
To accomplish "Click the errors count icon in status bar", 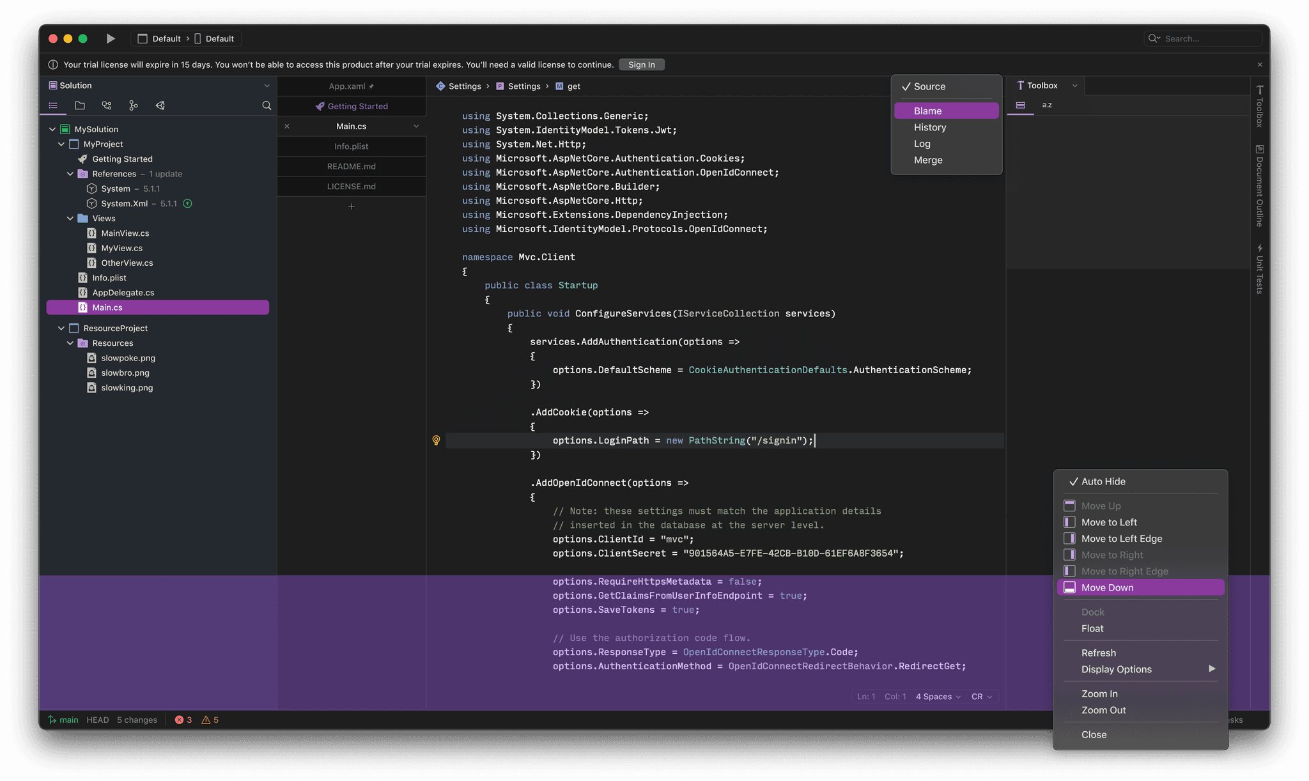I will tap(179, 720).
